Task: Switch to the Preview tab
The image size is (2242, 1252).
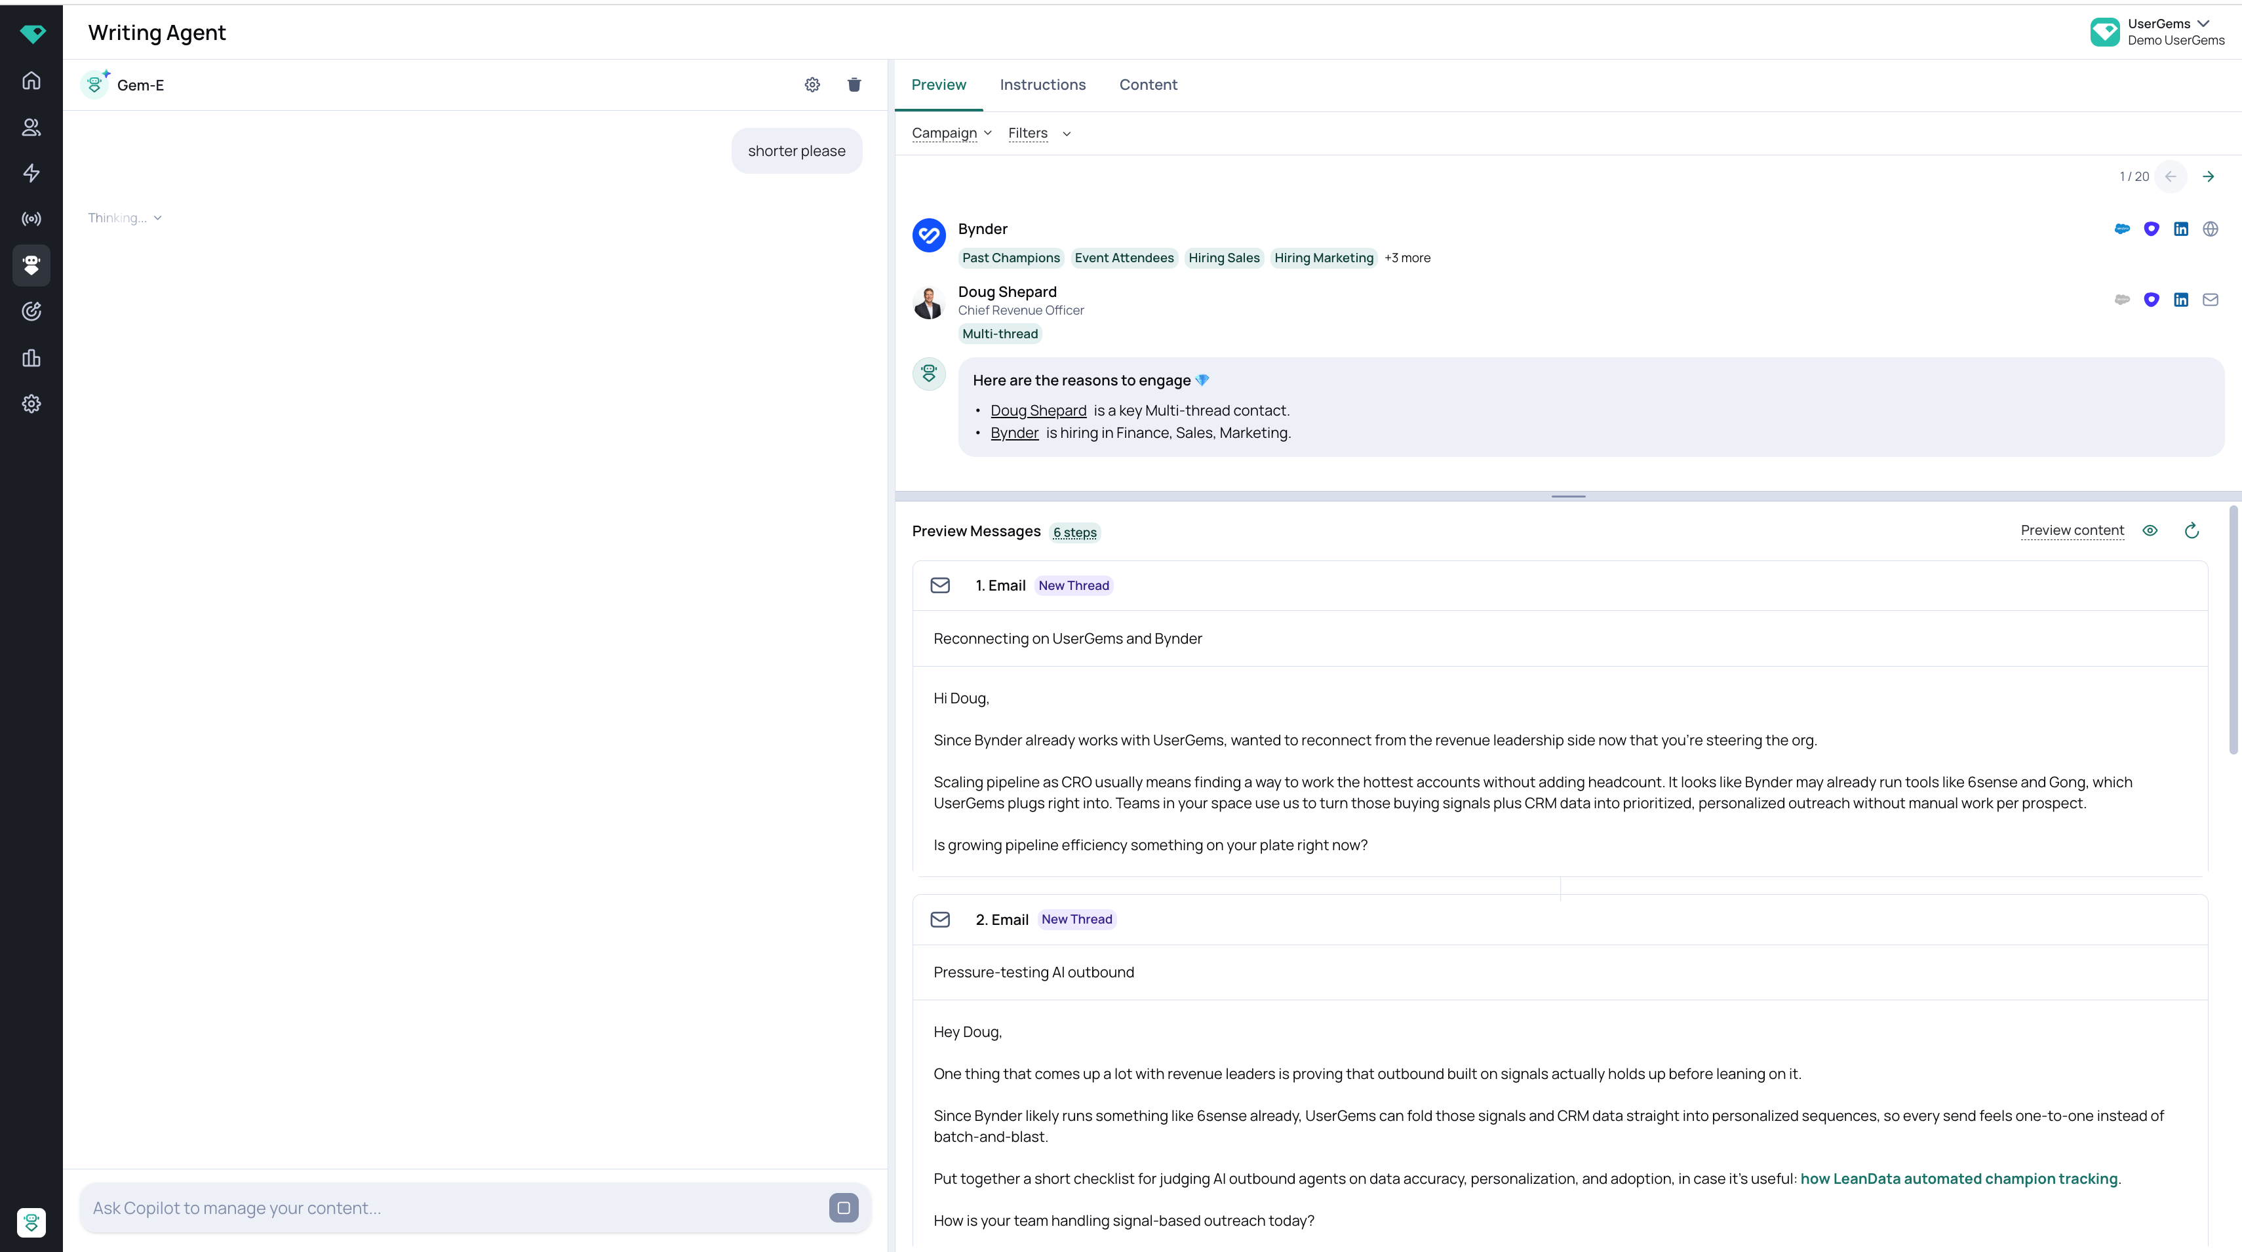Action: 938,85
